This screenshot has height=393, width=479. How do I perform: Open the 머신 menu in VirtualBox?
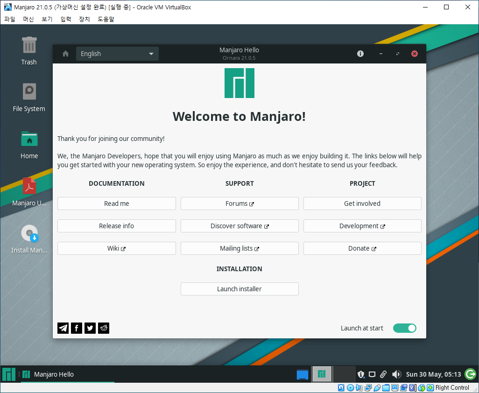click(28, 19)
